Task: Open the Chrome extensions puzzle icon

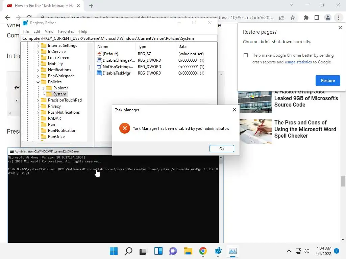Action: [x=306, y=18]
